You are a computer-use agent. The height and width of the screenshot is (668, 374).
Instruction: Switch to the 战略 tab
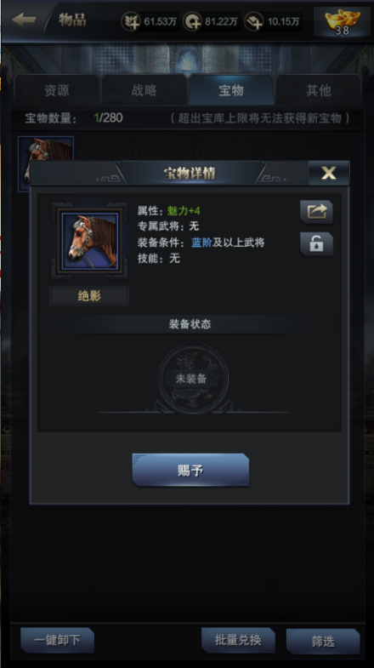click(x=144, y=90)
